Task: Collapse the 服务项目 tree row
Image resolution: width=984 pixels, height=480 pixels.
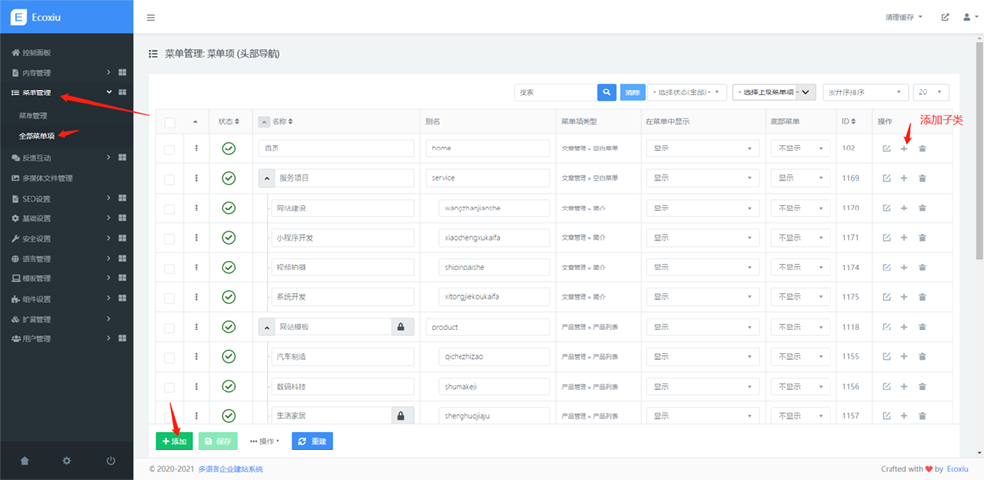Action: 266,178
